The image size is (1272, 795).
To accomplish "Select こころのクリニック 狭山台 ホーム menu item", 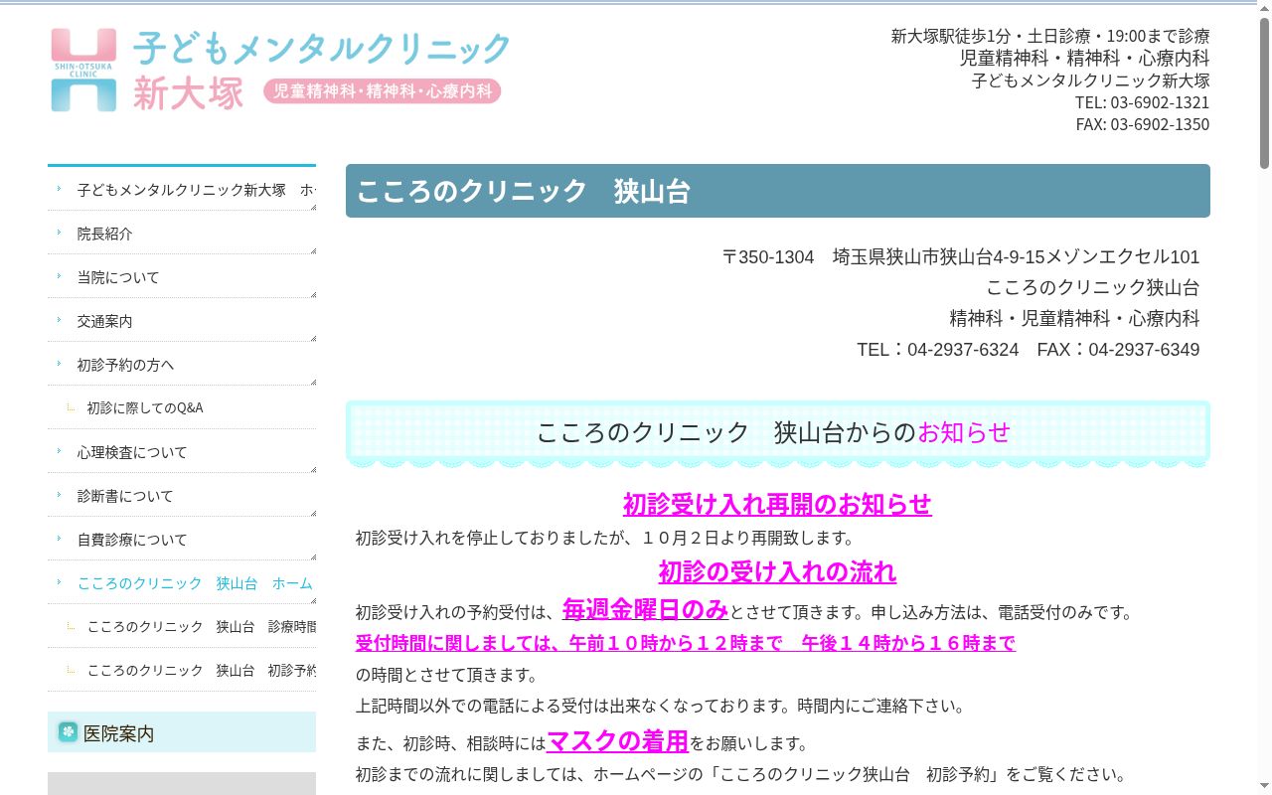I will [x=182, y=583].
